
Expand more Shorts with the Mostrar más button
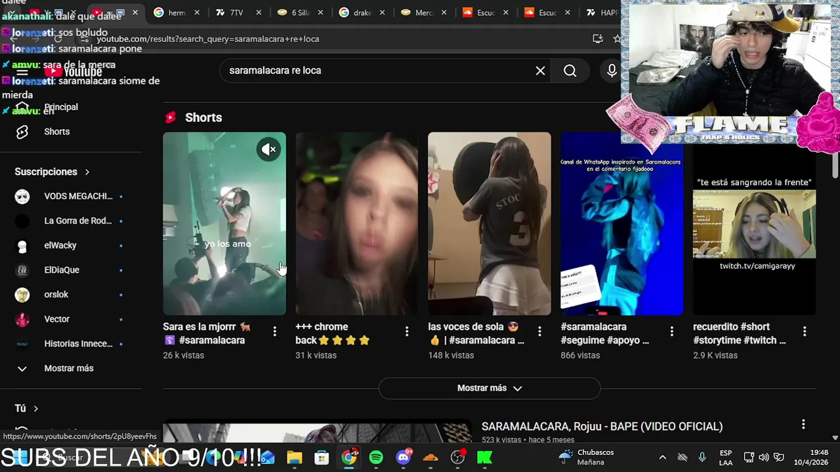click(490, 388)
